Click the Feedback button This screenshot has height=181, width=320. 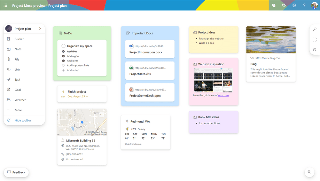point(16,172)
